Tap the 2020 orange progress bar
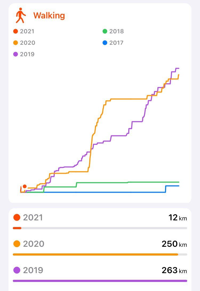Viewport: 200px width, 291px height. [95, 254]
